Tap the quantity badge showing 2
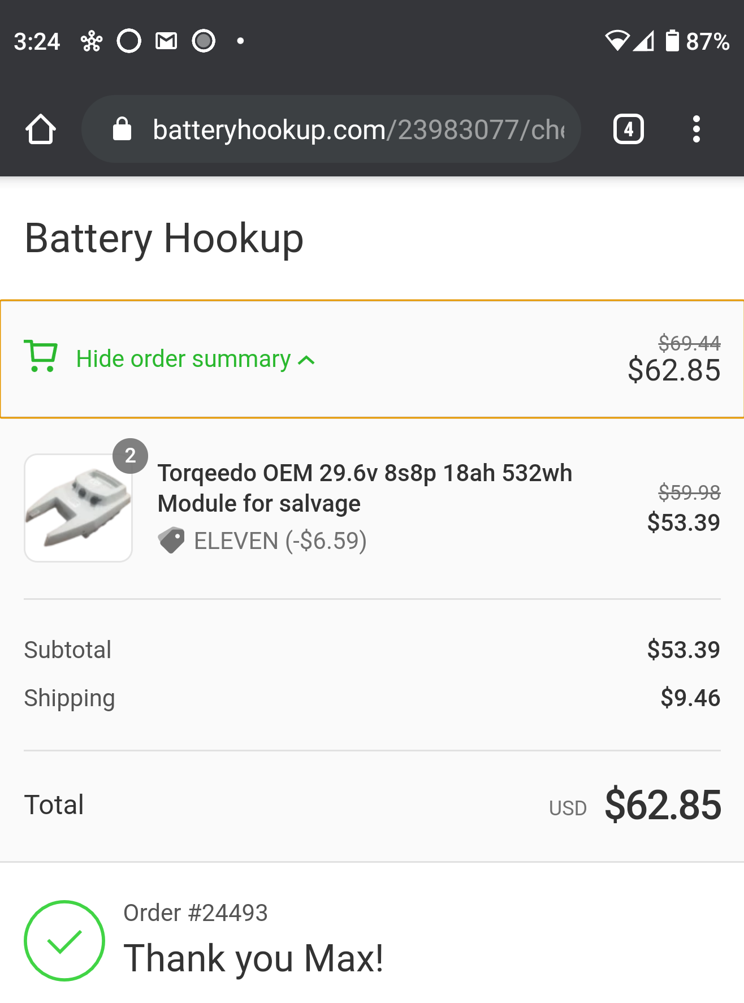The image size is (744, 1003). 130,456
